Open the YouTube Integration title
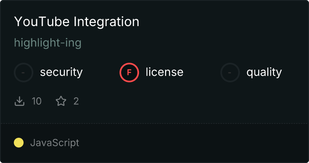The height and width of the screenshot is (163, 309). pos(76,22)
